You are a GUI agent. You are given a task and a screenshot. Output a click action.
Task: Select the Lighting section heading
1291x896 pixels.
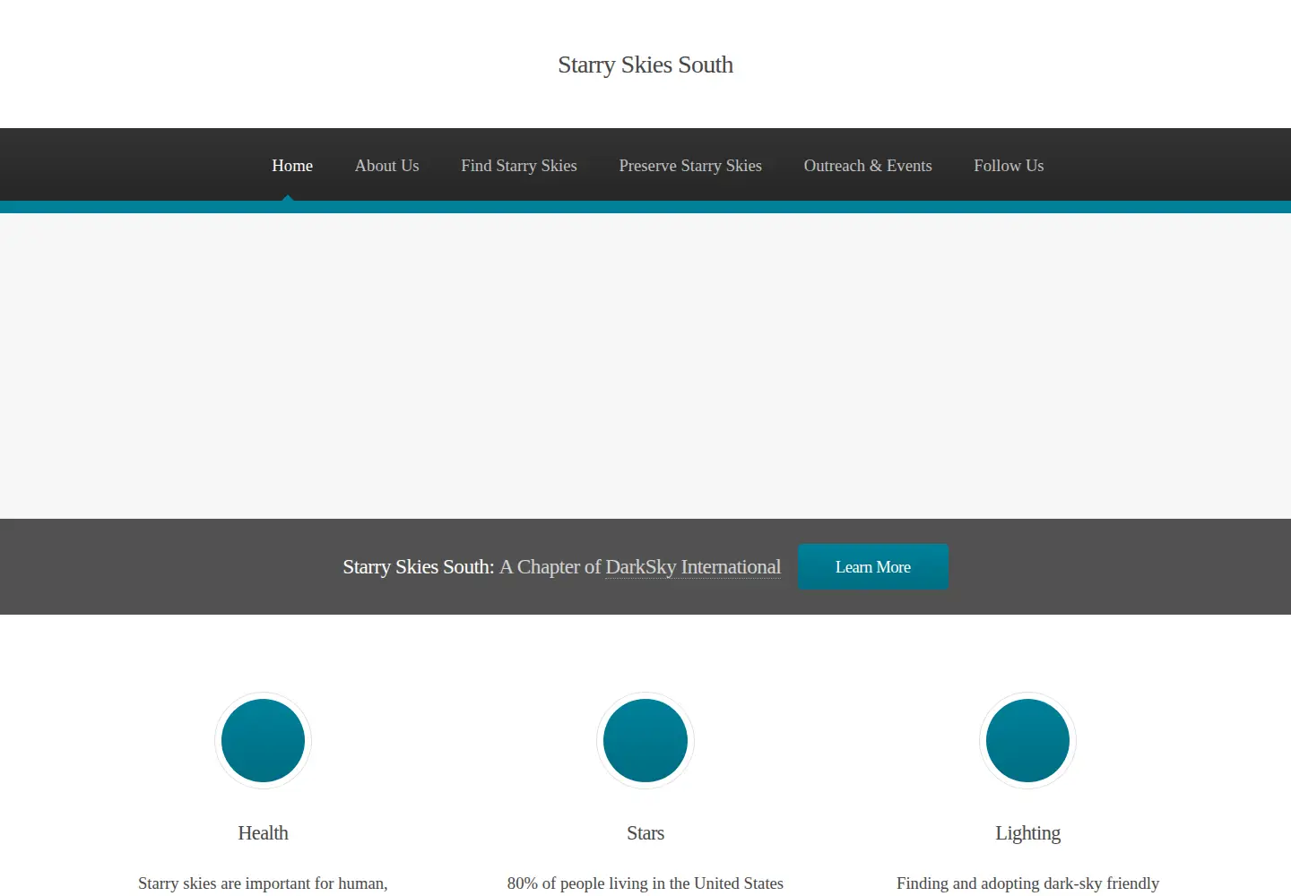coord(1027,833)
